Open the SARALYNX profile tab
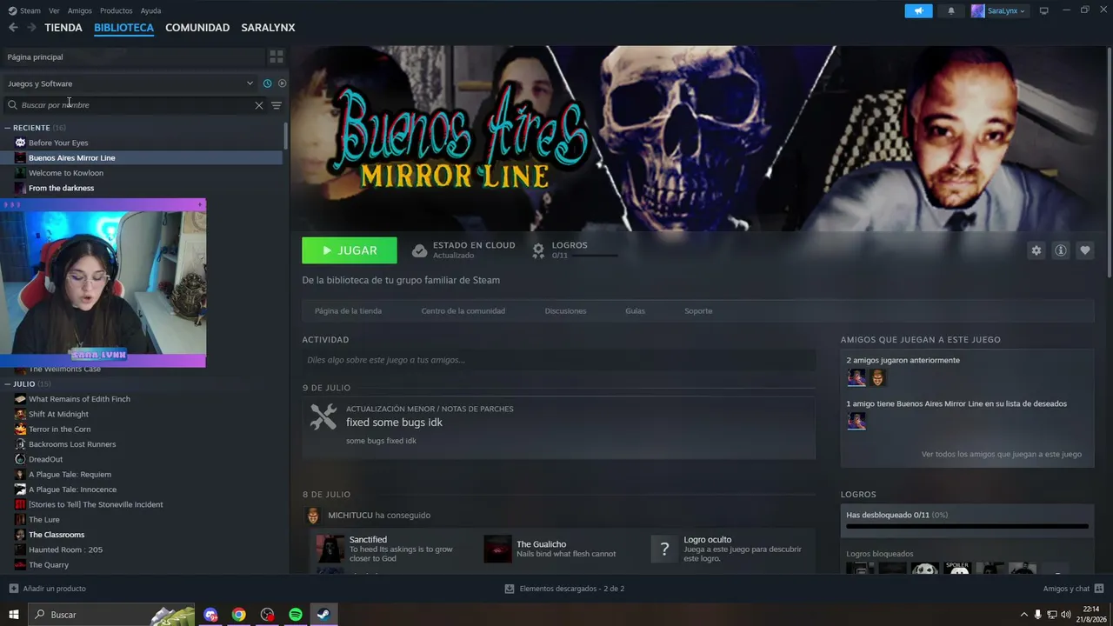 point(268,28)
